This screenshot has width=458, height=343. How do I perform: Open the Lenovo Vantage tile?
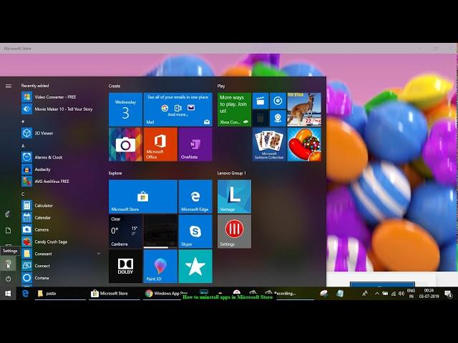pos(234,197)
